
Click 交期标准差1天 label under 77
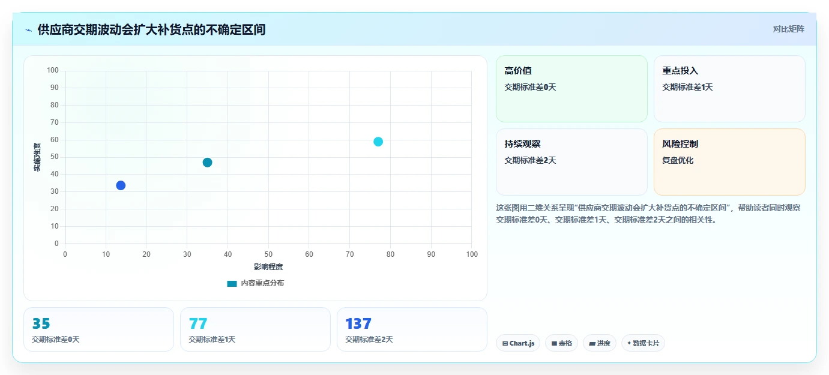point(212,340)
